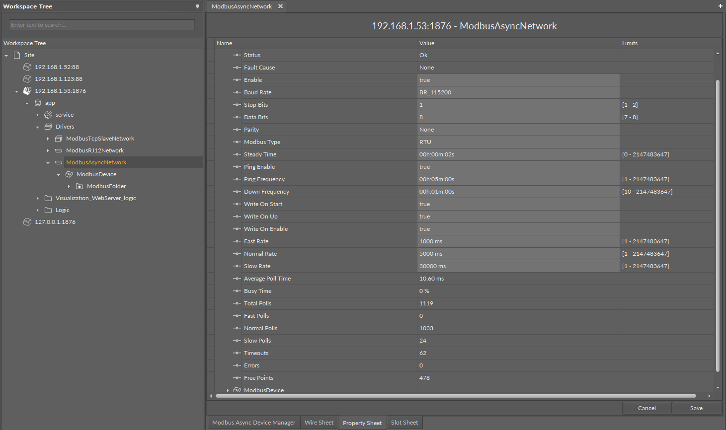Expand the ModbusTcpSlaveNetwork node
726x430 pixels.
pyautogui.click(x=48, y=139)
